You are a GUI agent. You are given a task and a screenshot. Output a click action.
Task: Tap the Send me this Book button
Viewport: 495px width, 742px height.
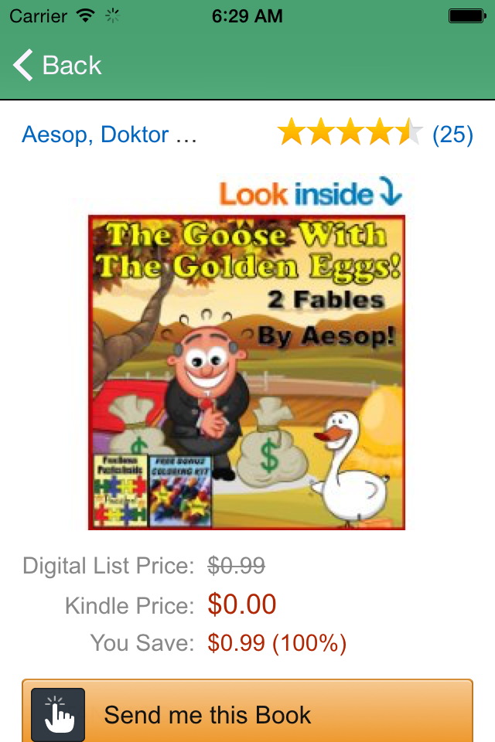[247, 711]
